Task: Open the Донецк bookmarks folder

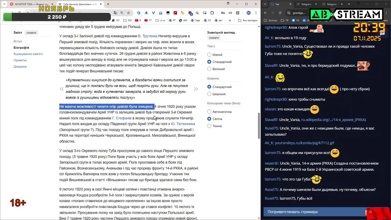Action: pyautogui.click(x=270, y=20)
